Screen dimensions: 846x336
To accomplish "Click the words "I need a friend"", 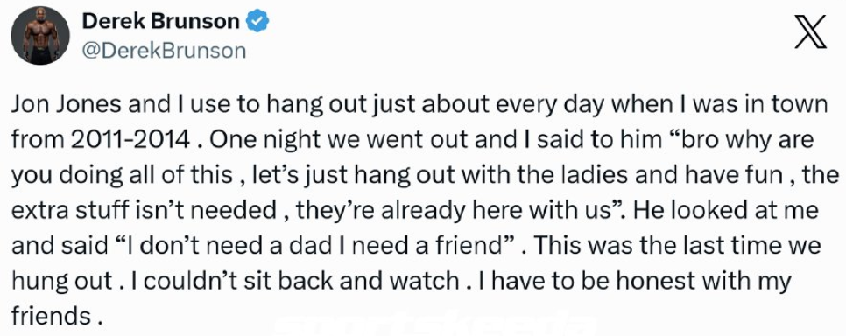I will 433,245.
